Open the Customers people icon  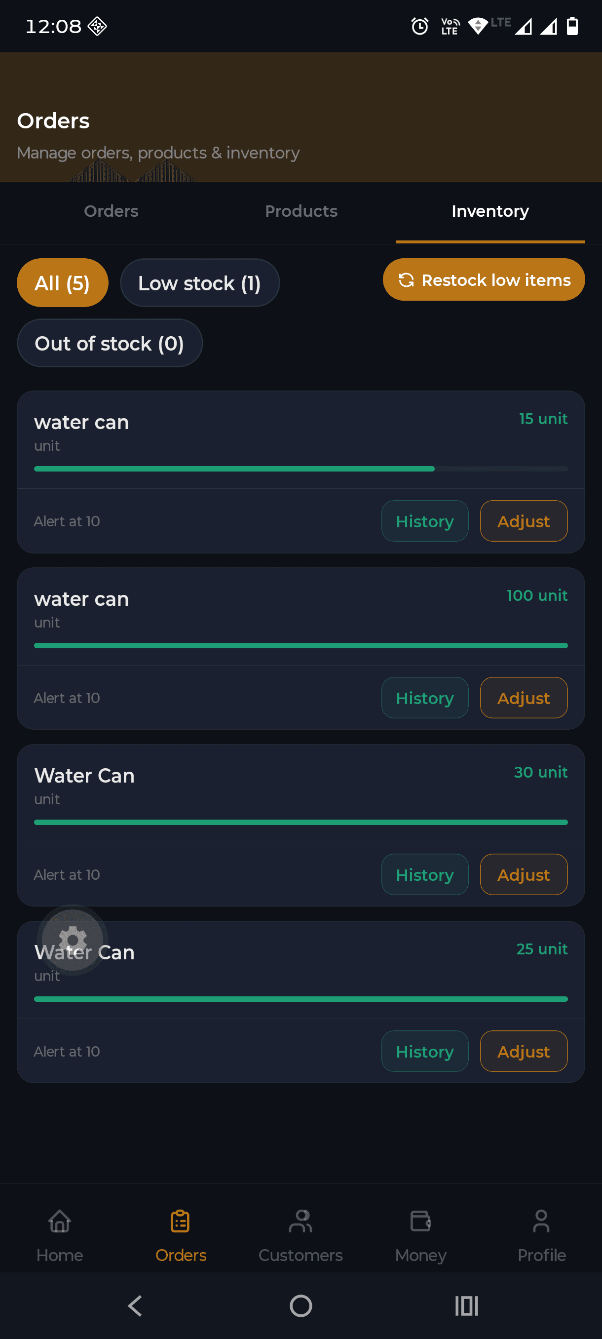[300, 1221]
